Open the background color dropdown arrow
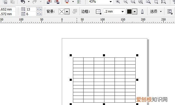This screenshot has height=105, width=175. pos(67,12)
